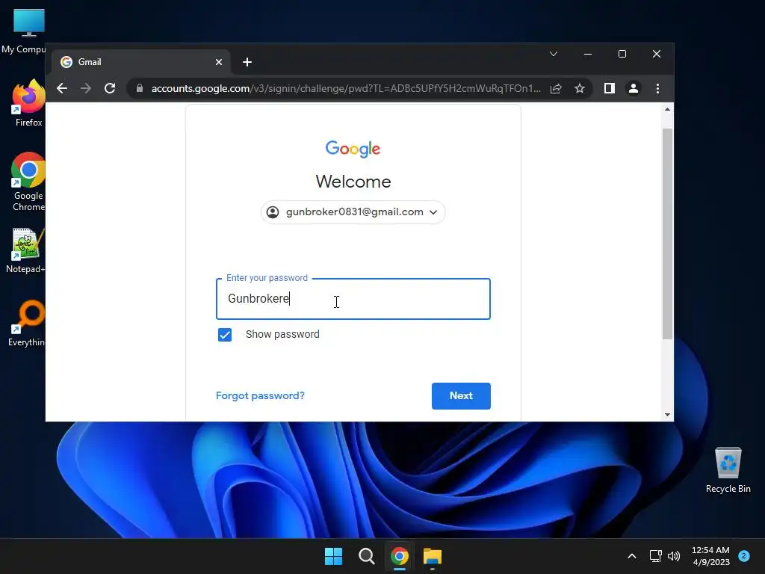The width and height of the screenshot is (765, 574).
Task: Close the Gmail tab
Action: pos(219,62)
